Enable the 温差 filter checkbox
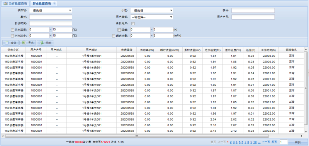This screenshot has height=146, width=309. coord(119,30)
